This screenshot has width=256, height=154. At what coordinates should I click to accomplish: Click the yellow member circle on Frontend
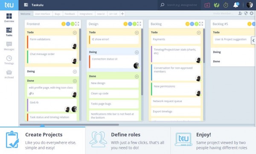(x=63, y=24)
